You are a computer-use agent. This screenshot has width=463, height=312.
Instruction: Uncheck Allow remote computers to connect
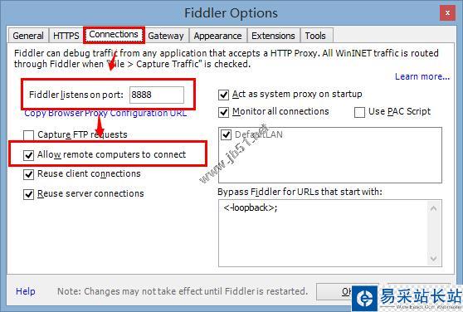[29, 154]
